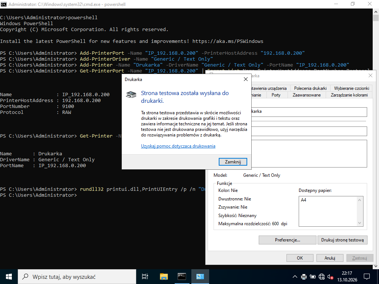
Task: Click the printer properties taskbar icon
Action: click(x=200, y=277)
